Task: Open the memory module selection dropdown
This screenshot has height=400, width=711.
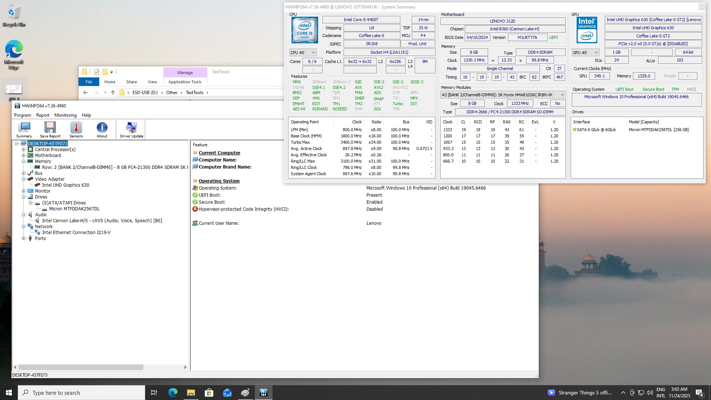Action: (x=503, y=95)
